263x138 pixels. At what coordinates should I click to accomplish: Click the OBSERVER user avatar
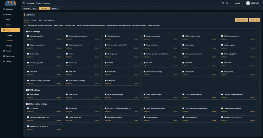tap(248, 3)
